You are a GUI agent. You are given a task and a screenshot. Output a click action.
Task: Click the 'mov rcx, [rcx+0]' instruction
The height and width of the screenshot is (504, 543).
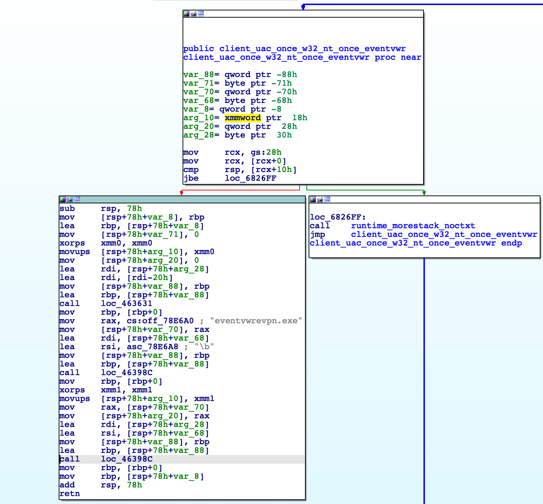pyautogui.click(x=235, y=161)
